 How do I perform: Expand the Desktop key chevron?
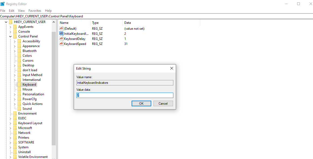click(15, 65)
